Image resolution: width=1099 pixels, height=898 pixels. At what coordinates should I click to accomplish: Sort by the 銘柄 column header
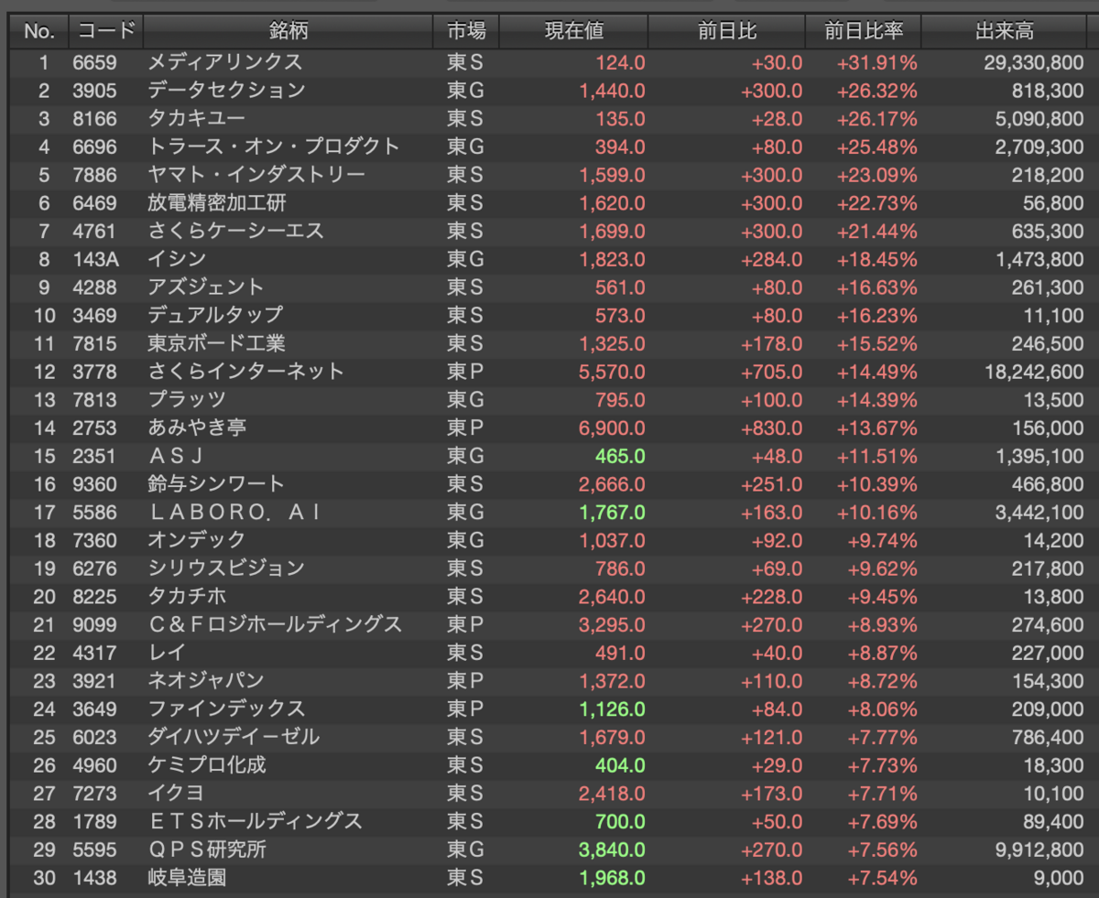288,31
